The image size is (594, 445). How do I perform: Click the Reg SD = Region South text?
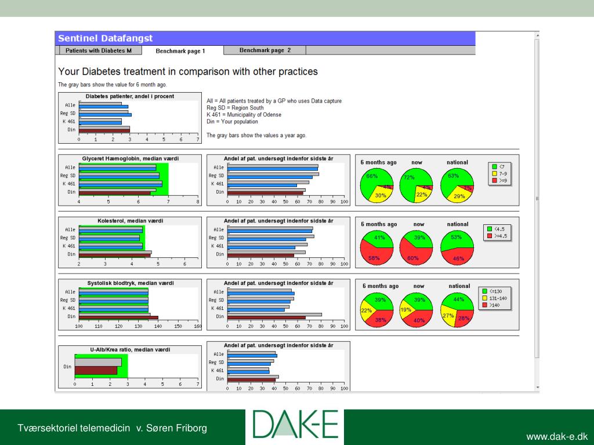tap(235, 108)
